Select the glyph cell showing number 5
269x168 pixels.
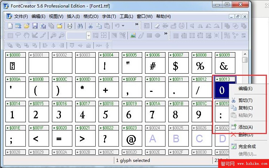coord(105,115)
